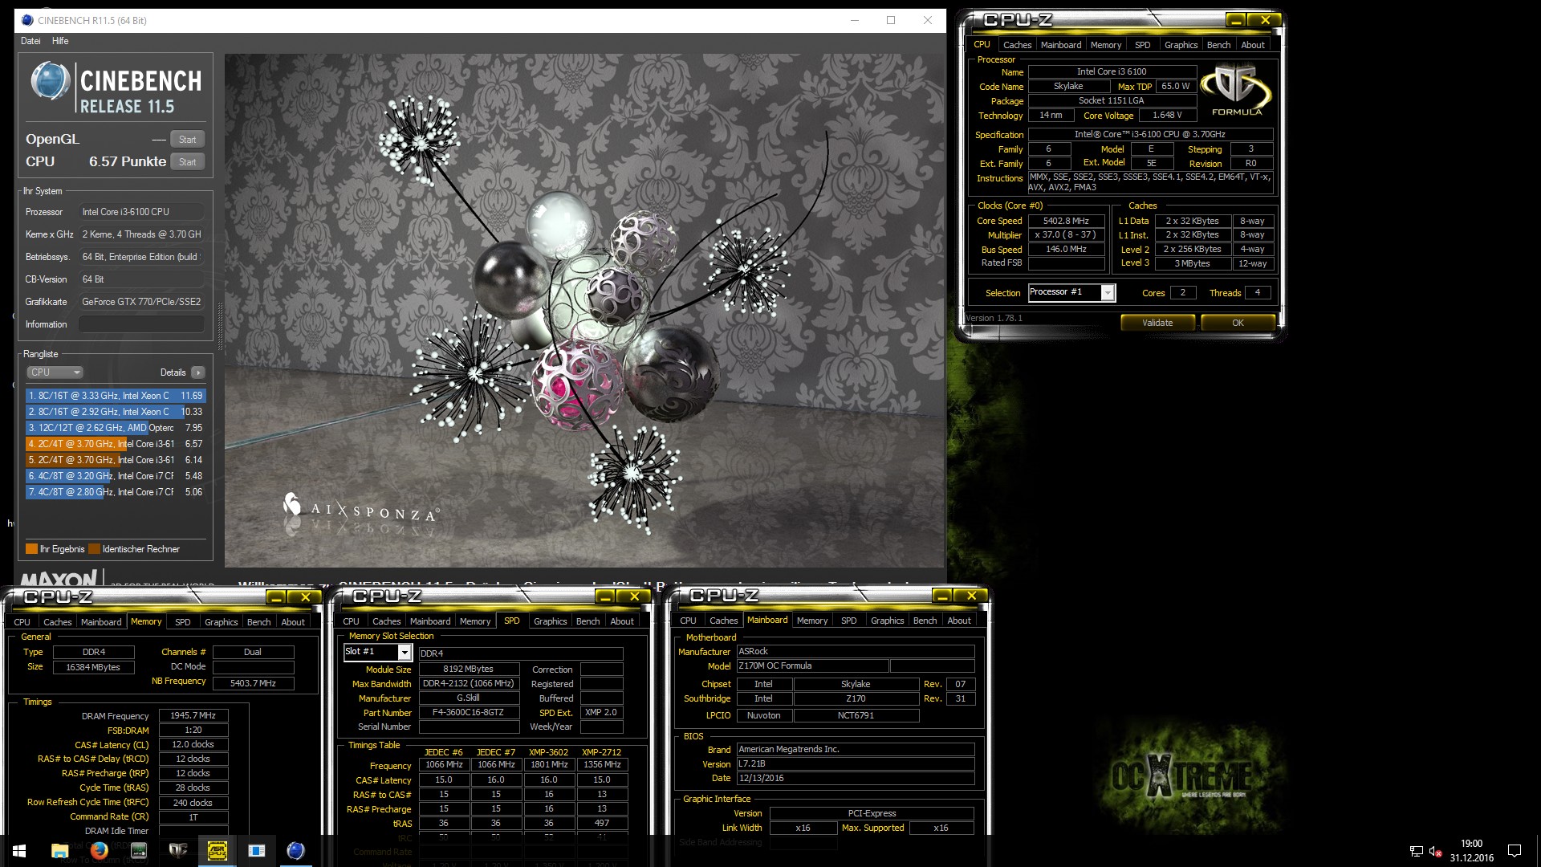Image resolution: width=1541 pixels, height=867 pixels.
Task: Select ranking row 1 Xeon 11.69
Action: point(116,396)
